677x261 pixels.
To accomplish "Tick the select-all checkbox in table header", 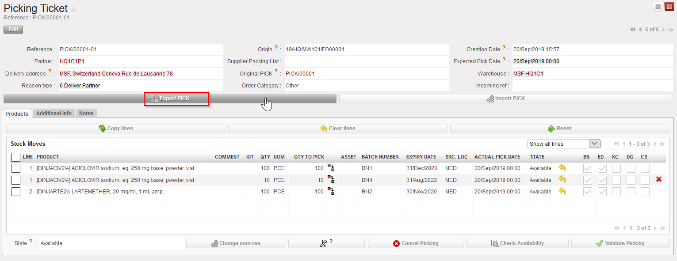I will [x=16, y=157].
